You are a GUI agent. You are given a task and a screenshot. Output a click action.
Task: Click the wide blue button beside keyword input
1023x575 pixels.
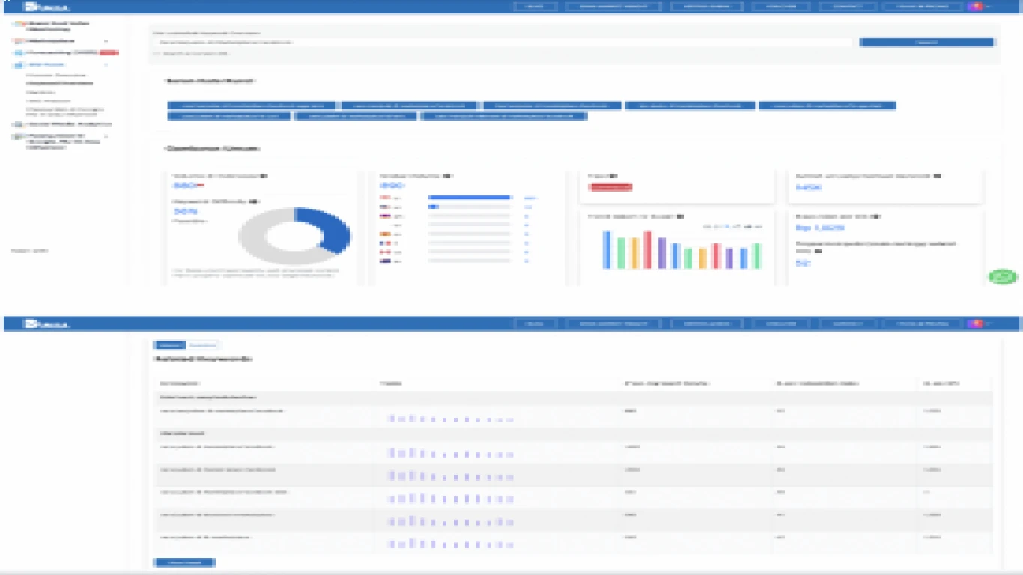(x=926, y=43)
